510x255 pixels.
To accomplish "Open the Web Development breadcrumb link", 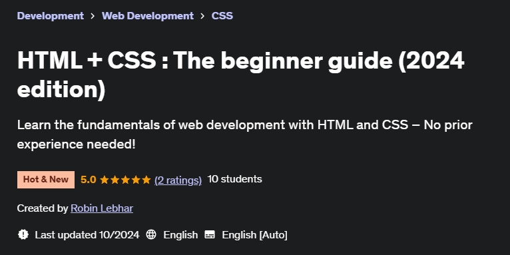I will click(x=148, y=15).
